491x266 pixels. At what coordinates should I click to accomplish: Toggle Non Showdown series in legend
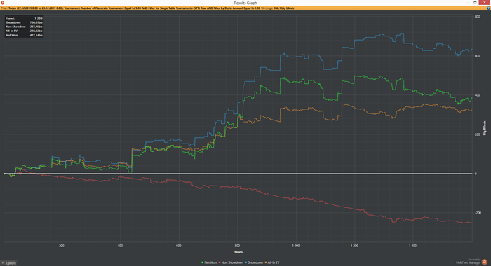(x=231, y=262)
